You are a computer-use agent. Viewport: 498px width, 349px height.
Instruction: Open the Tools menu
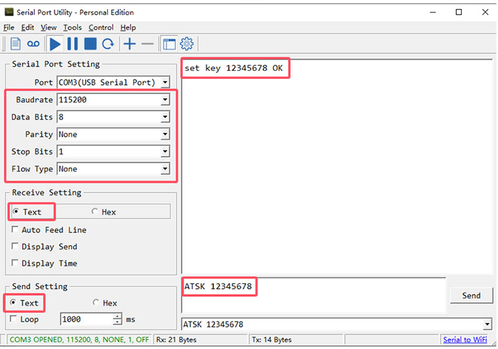(x=72, y=27)
